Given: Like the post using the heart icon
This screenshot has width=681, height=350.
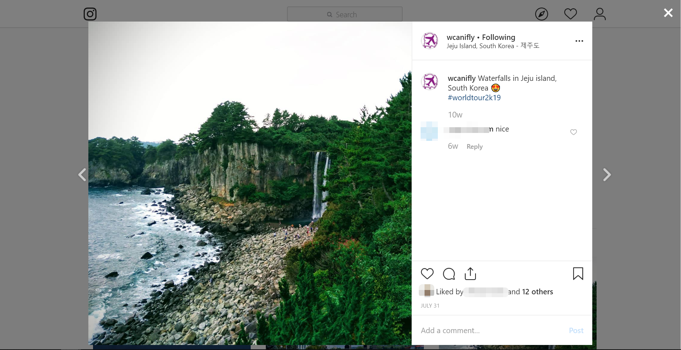Looking at the screenshot, I should (427, 273).
